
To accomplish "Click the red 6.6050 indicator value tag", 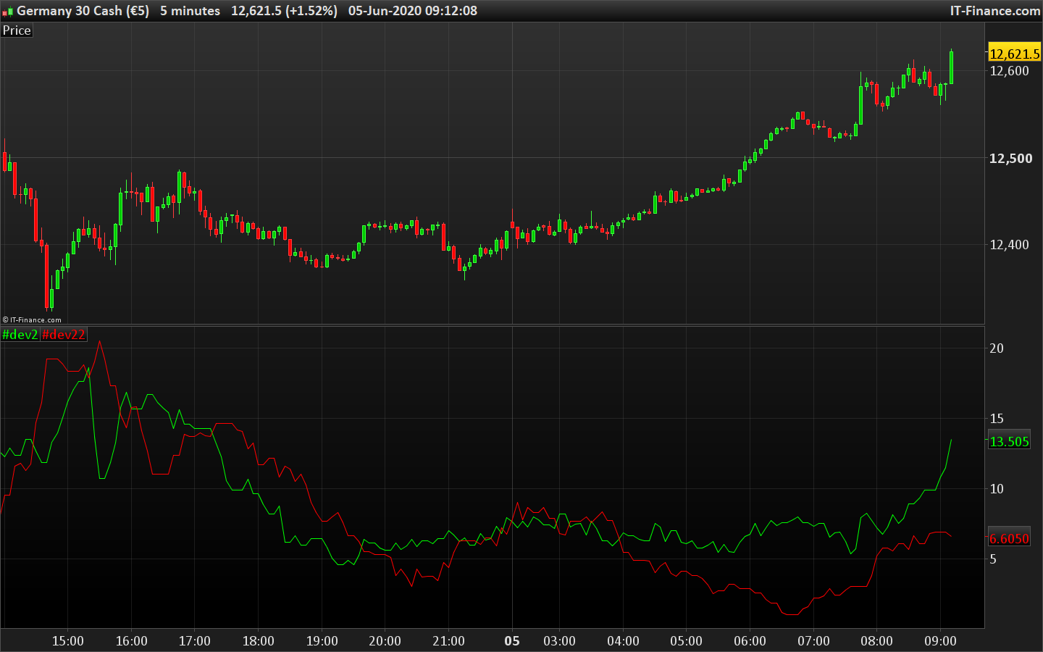I will 1009,538.
